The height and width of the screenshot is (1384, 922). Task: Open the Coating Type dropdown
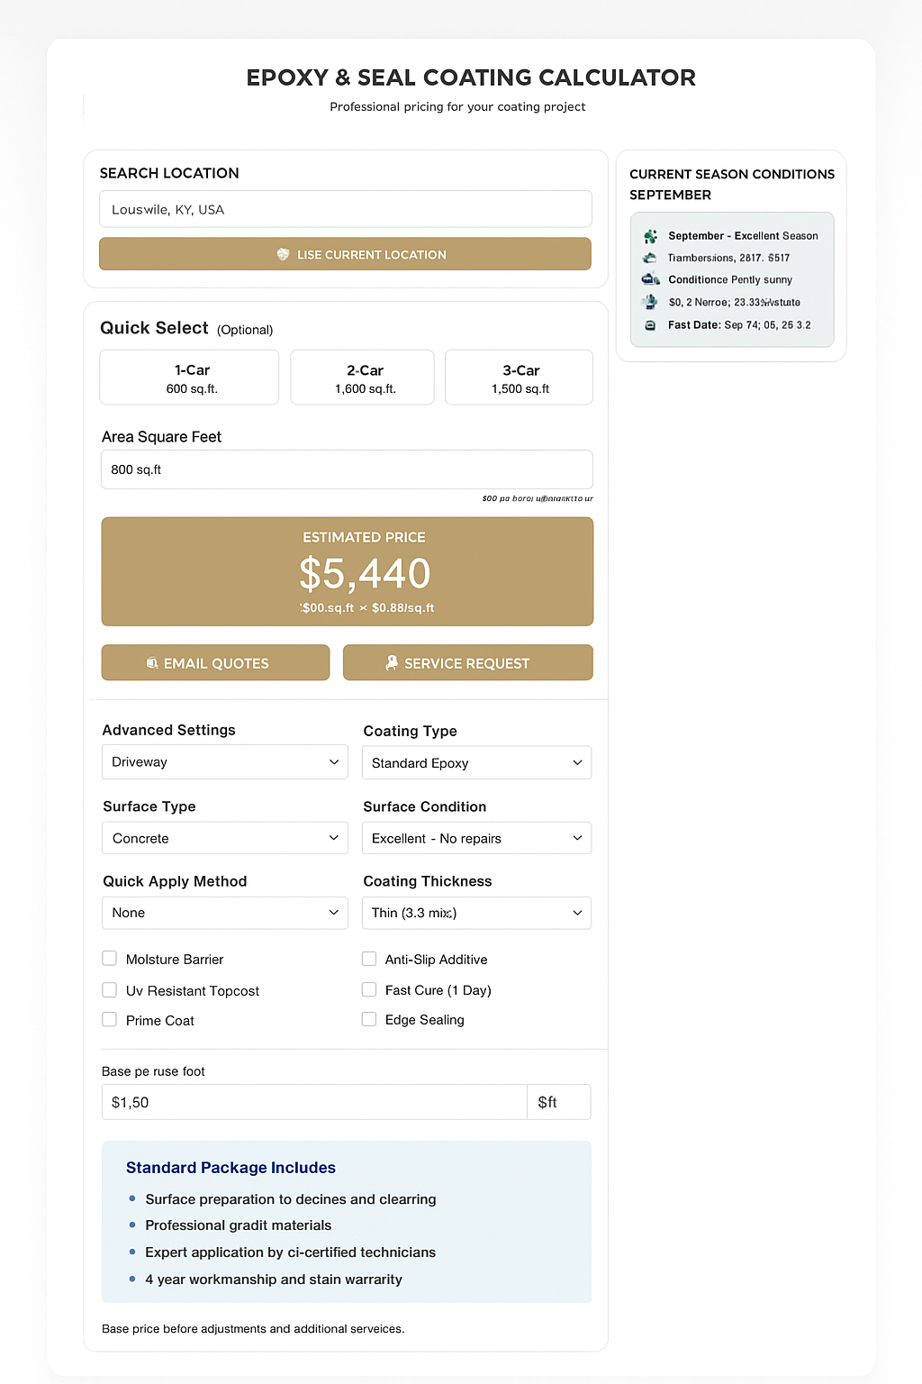476,763
